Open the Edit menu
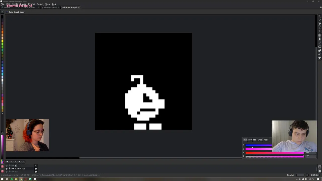322x181 pixels. pyautogui.click(x=8, y=4)
